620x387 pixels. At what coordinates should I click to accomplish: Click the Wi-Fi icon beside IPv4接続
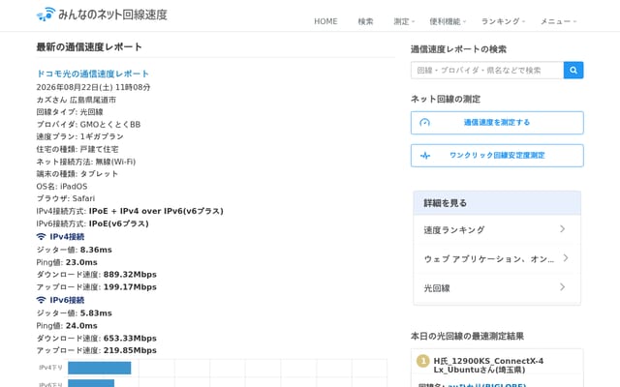pyautogui.click(x=41, y=237)
